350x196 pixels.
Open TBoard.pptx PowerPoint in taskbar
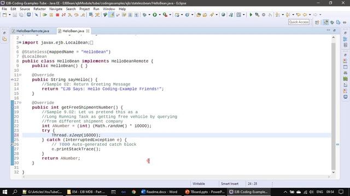pyautogui.click(x=205, y=192)
